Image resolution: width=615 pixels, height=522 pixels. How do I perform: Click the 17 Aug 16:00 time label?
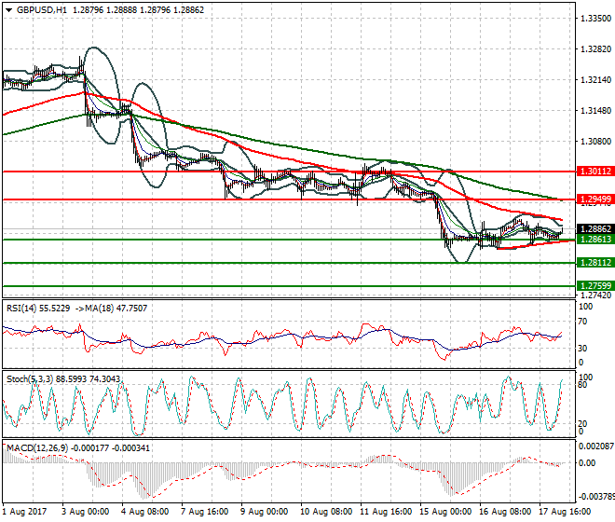(x=565, y=512)
